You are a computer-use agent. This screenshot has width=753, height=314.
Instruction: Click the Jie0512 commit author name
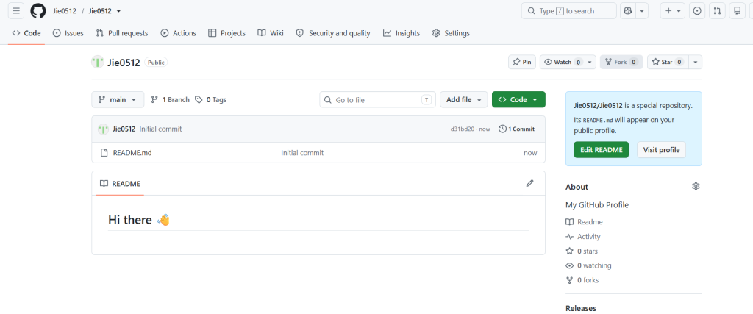(x=124, y=129)
